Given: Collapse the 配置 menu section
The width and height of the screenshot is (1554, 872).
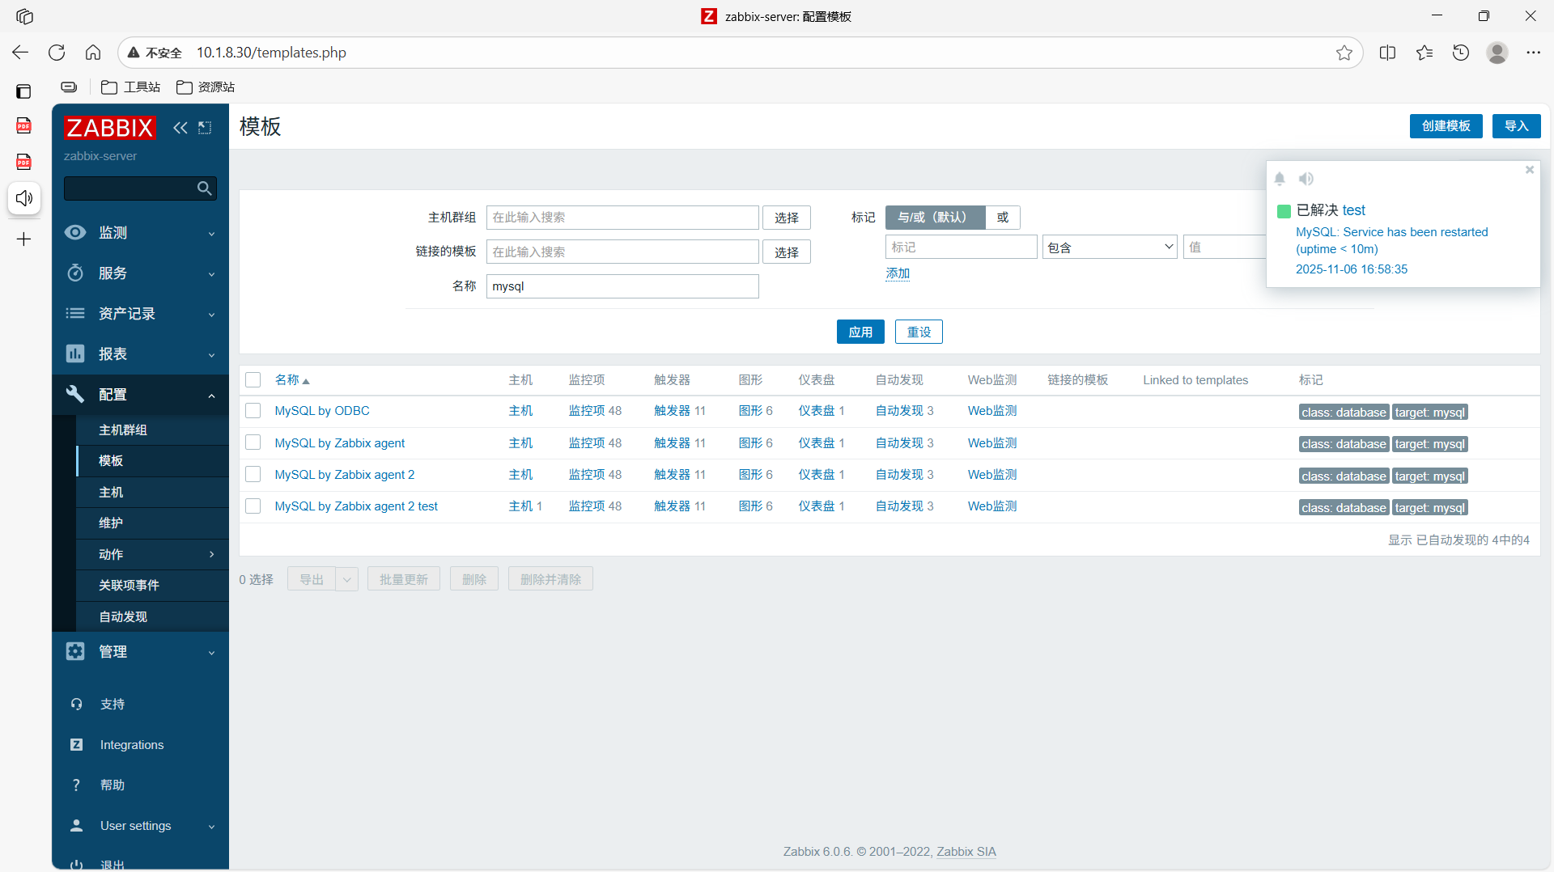Looking at the screenshot, I should 140,395.
